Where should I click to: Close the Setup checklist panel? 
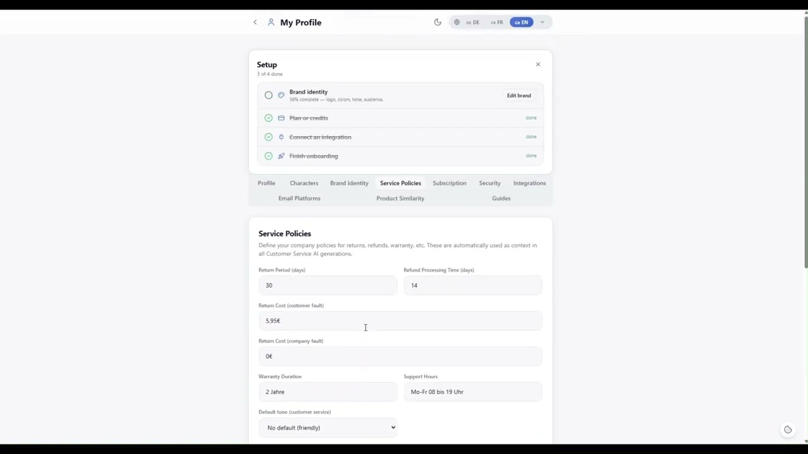pos(538,64)
